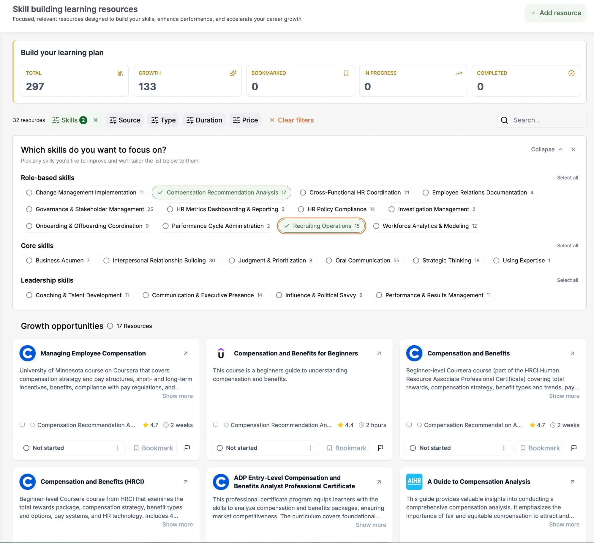The height and width of the screenshot is (543, 594).
Task: Click the Add resource button
Action: click(x=555, y=13)
